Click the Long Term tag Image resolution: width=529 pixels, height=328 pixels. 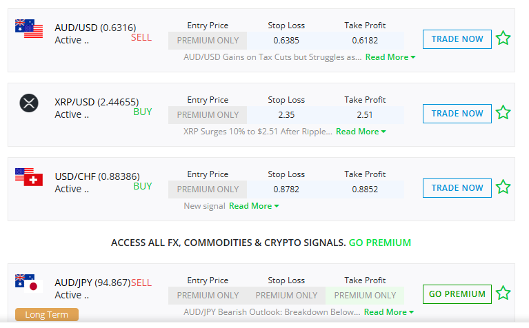47,315
